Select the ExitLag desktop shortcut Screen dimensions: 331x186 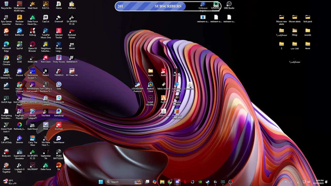click(x=33, y=32)
